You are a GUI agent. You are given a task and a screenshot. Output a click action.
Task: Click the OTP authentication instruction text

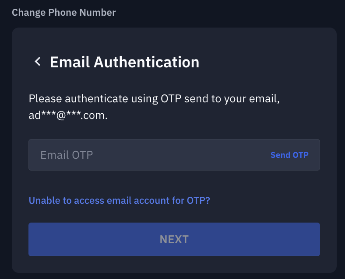coord(154,99)
